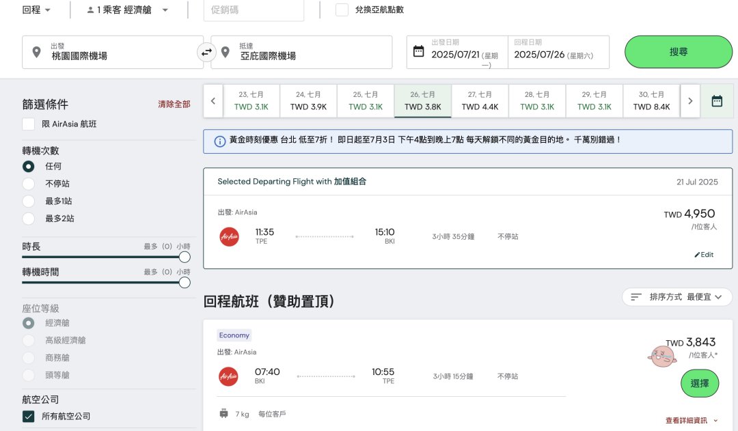Select the max 2 stops radio
The height and width of the screenshot is (431, 738).
[x=28, y=219]
